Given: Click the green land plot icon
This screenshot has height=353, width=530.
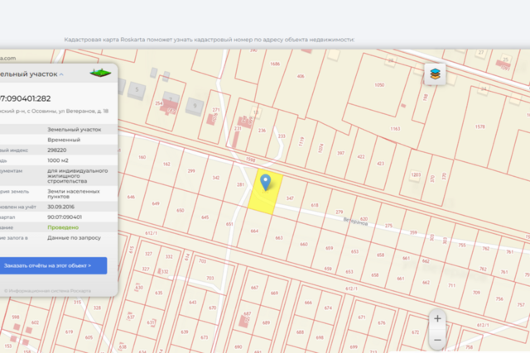Looking at the screenshot, I should click(x=100, y=73).
